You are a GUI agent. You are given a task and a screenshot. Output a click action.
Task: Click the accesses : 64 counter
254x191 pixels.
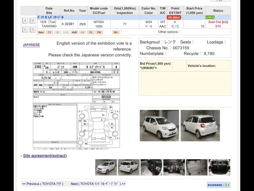tap(218, 185)
